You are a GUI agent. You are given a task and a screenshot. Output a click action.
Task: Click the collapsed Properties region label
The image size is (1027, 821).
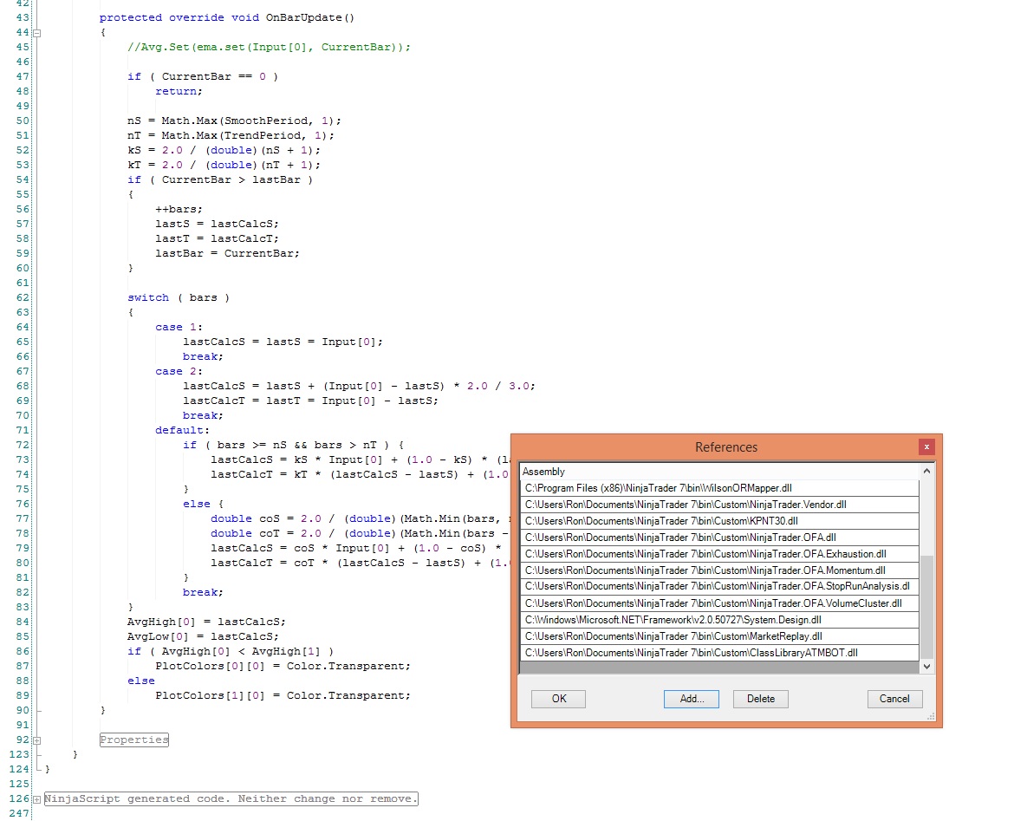click(x=134, y=740)
